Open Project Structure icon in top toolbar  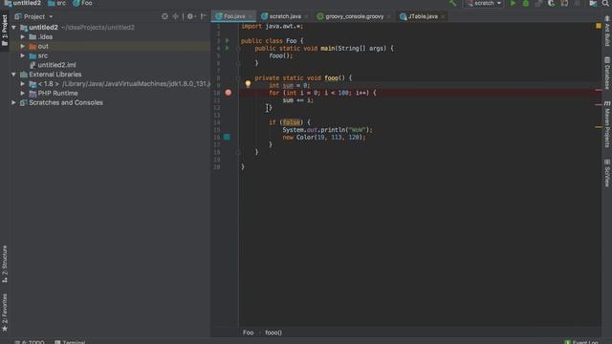(593, 3)
